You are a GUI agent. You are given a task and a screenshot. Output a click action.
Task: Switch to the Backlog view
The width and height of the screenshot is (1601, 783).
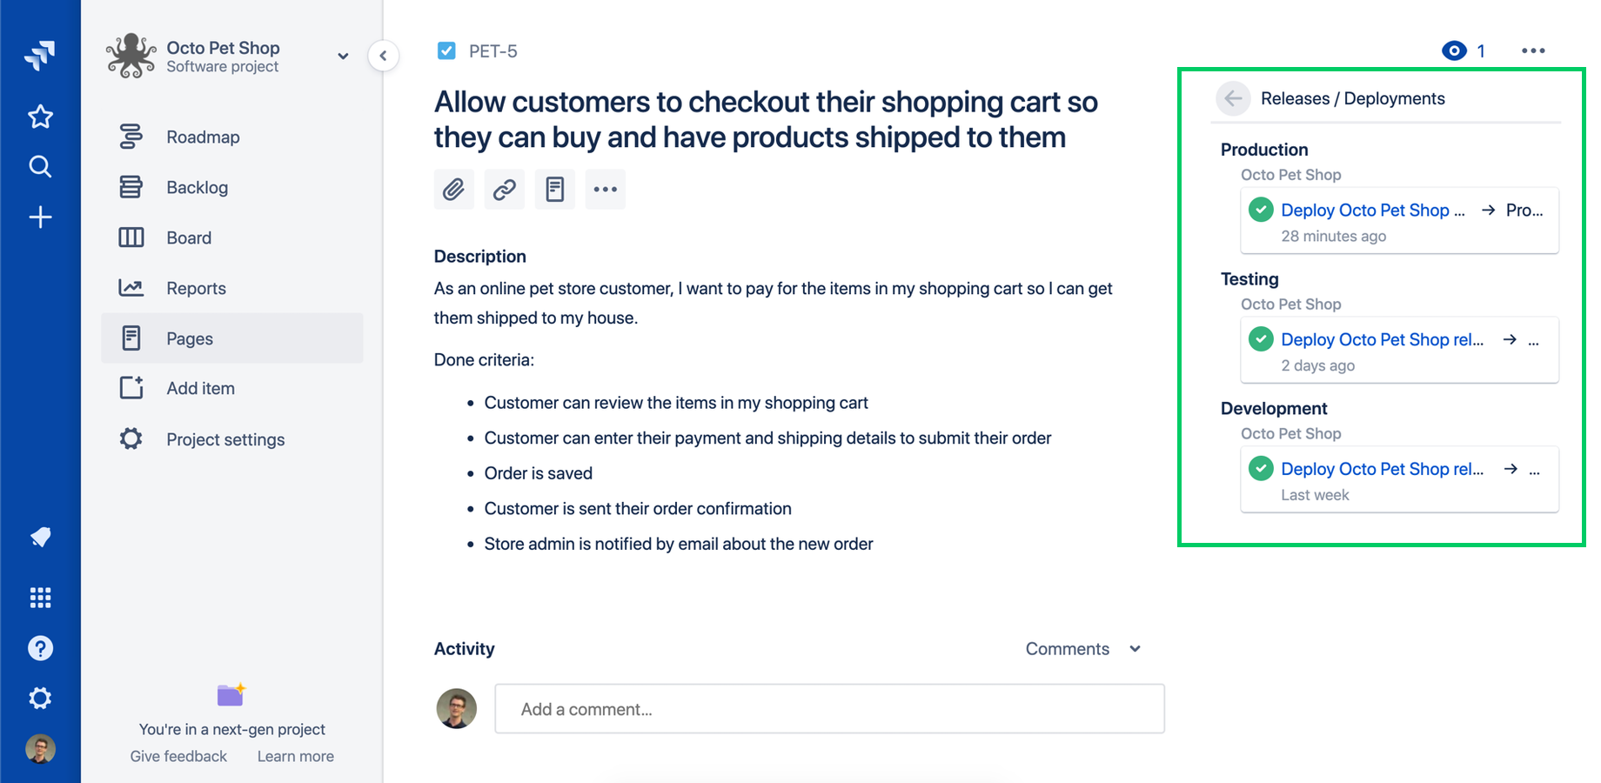coord(197,187)
